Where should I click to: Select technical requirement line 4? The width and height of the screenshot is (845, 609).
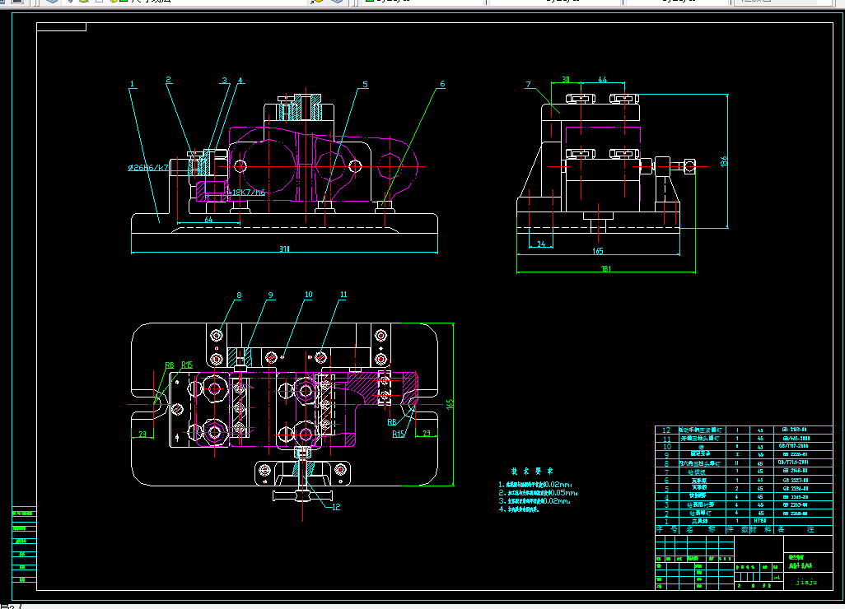pos(518,509)
